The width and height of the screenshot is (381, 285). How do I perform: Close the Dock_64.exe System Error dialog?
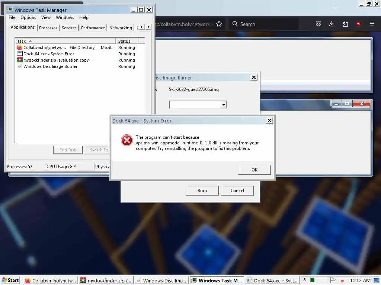pyautogui.click(x=269, y=121)
